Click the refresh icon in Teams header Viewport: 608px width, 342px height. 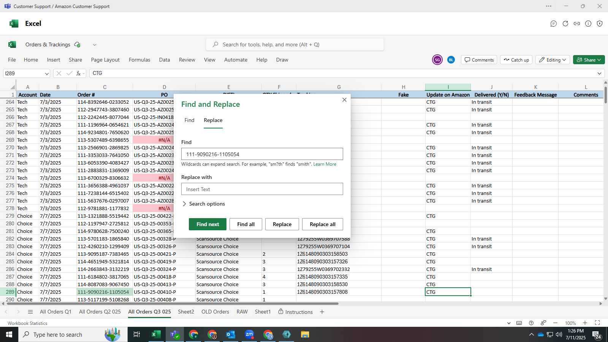point(565,24)
